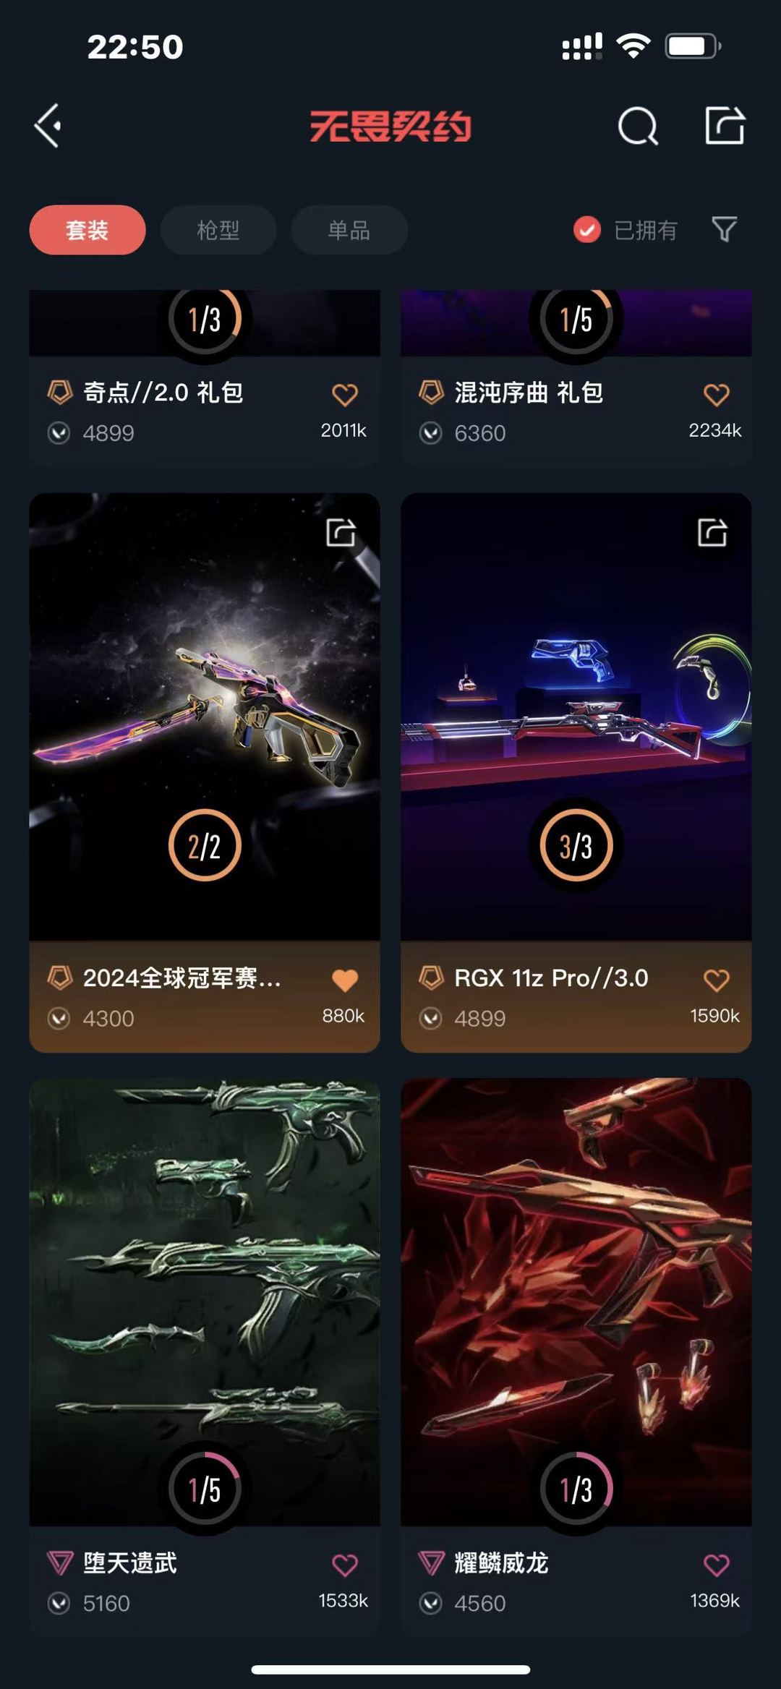
Task: Tap the back arrow icon
Action: pos(48,126)
